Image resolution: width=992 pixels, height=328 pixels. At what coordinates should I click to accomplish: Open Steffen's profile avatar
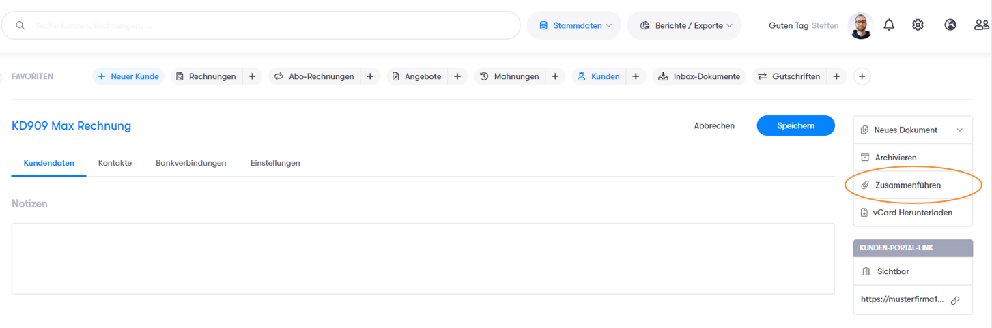860,25
